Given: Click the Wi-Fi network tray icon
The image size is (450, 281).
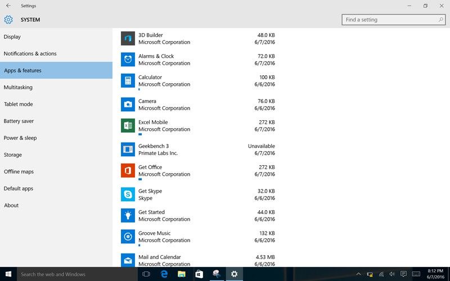Looking at the screenshot, I should click(x=381, y=274).
